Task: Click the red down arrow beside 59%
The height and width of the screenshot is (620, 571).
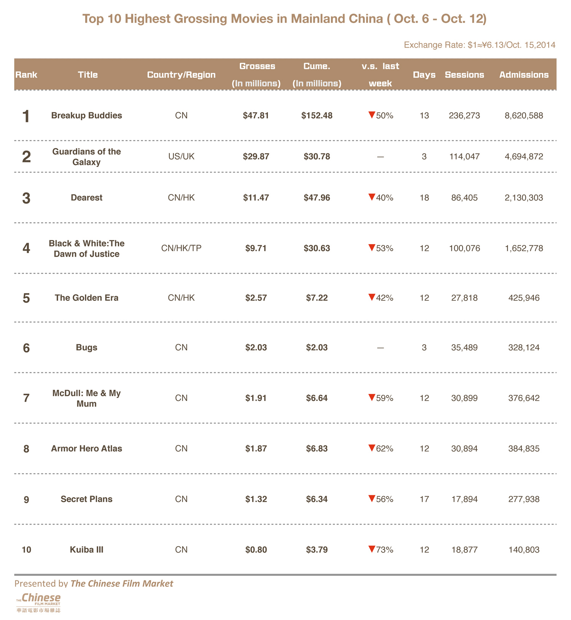Action: tap(372, 397)
